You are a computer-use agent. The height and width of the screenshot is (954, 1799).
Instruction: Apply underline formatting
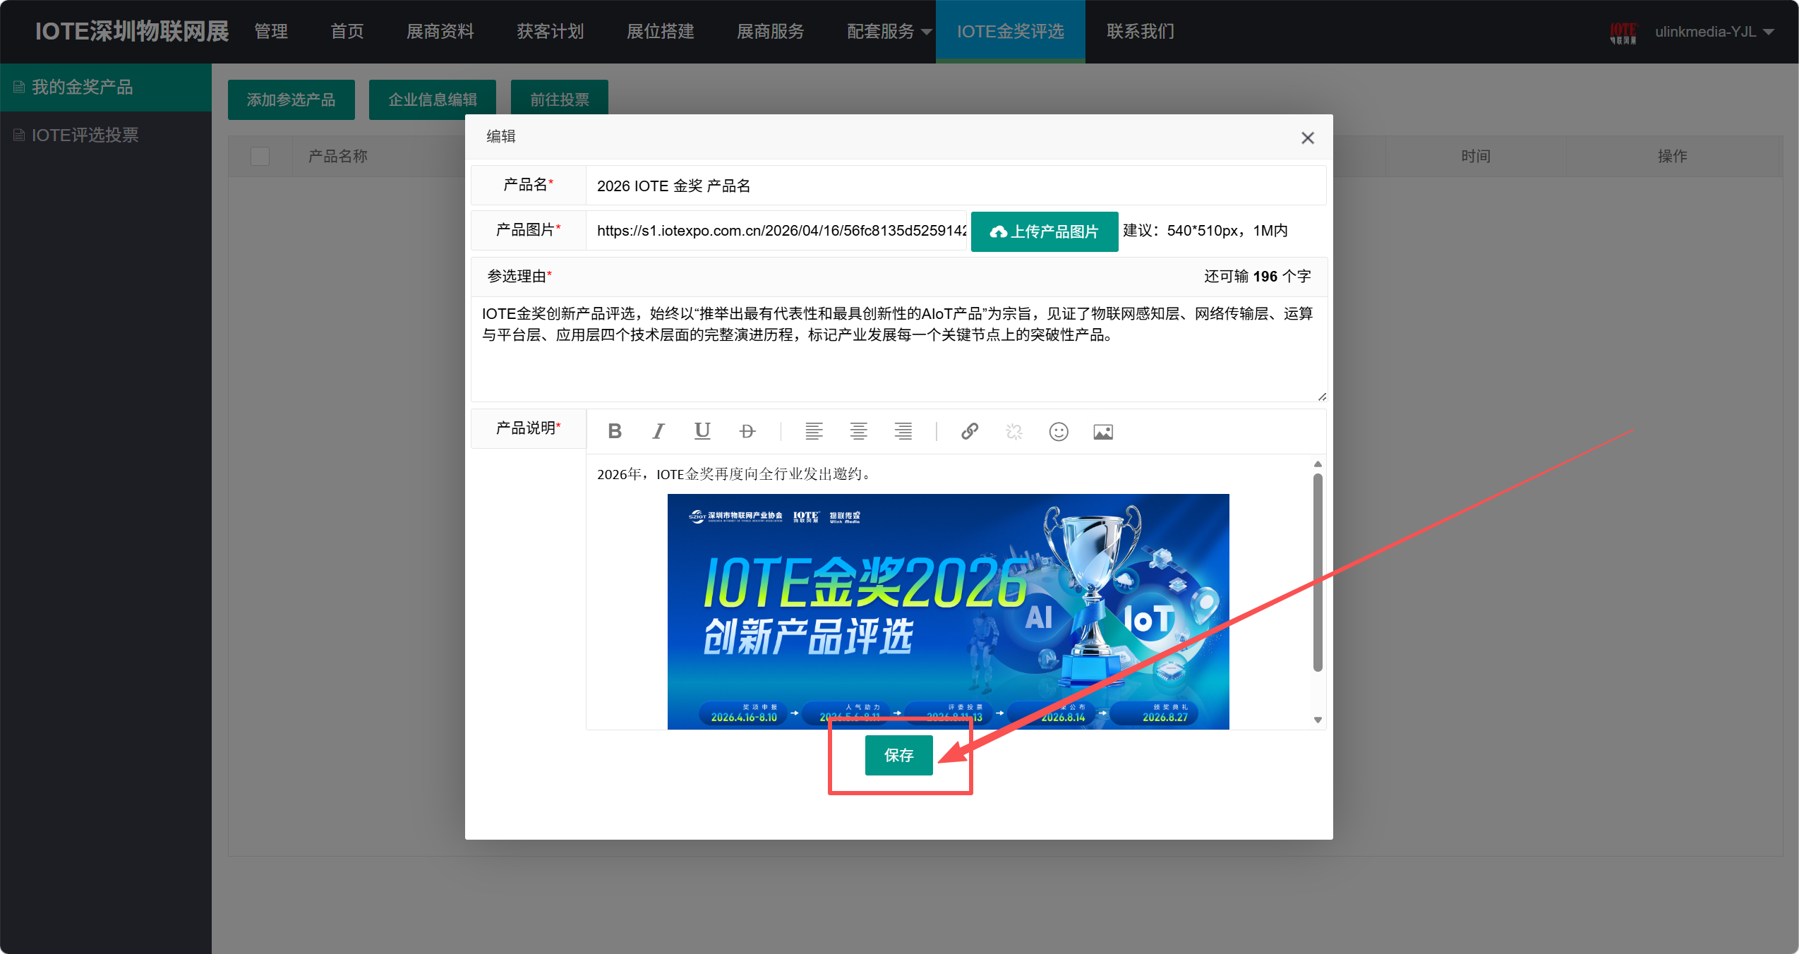point(702,431)
